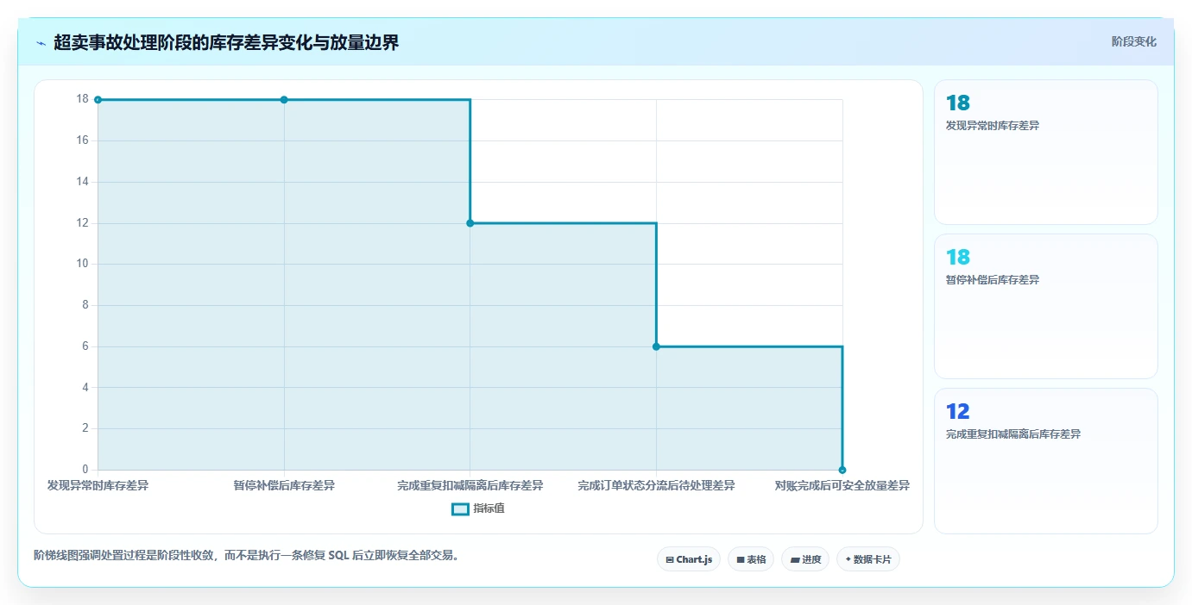Click the 进度 chip icon
The image size is (1192, 605).
[x=795, y=560]
